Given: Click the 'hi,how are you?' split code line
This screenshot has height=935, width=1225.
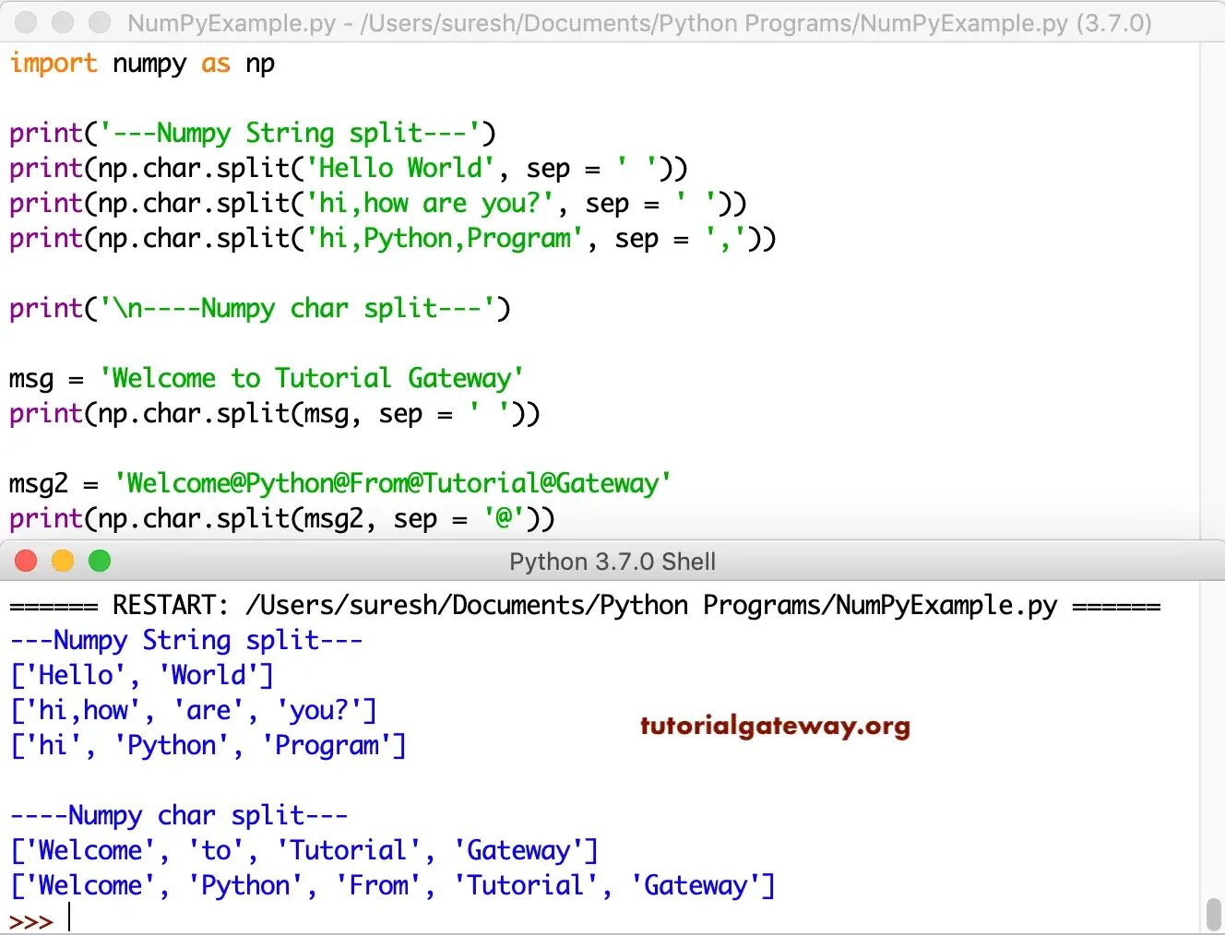Looking at the screenshot, I should [x=378, y=204].
